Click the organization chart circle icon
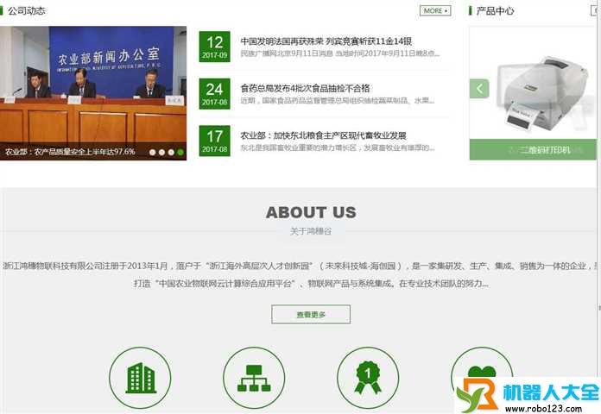 point(254,378)
